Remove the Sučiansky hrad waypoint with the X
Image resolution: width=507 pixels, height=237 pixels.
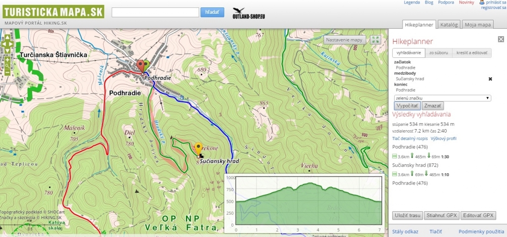pos(490,79)
